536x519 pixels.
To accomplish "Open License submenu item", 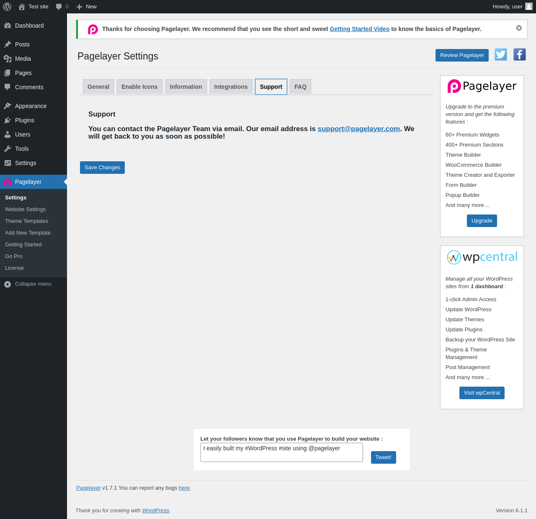I will tap(33, 268).
